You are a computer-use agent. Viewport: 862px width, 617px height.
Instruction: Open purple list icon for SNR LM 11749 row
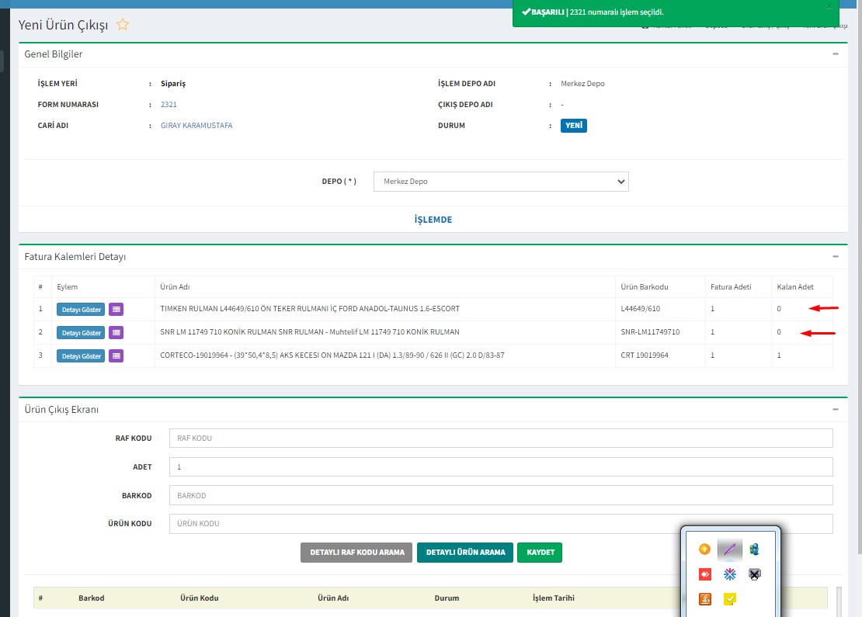point(116,333)
